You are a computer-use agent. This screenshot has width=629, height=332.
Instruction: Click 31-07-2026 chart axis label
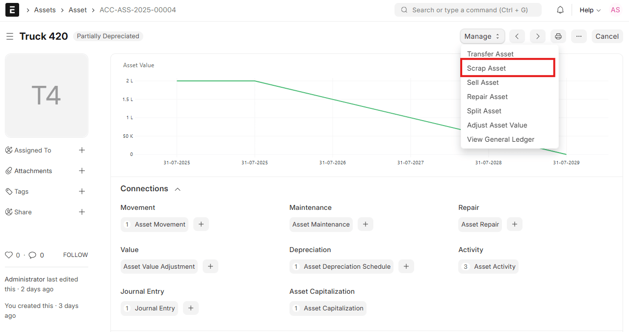tap(333, 162)
